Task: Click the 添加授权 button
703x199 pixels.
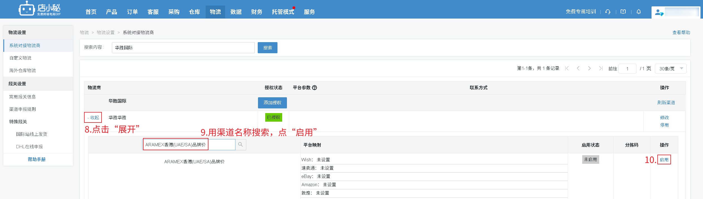Action: click(272, 103)
